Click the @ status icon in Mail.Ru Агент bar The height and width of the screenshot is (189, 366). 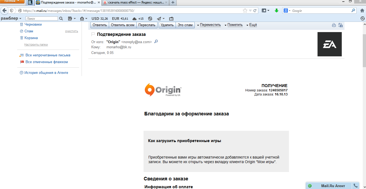pos(310,186)
